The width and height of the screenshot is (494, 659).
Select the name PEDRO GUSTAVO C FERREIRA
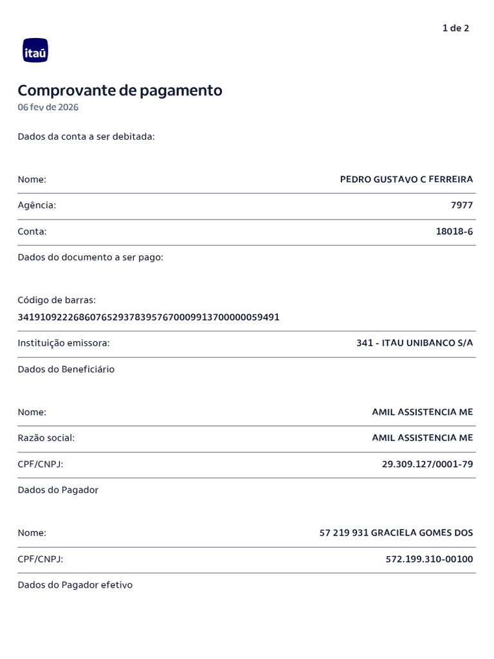pos(407,180)
